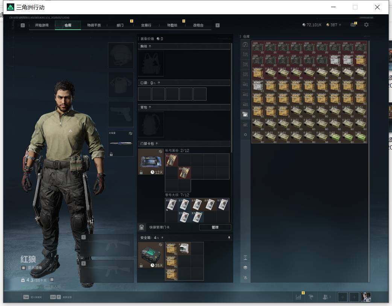Select primary weapon slot 2
The image size is (392, 306).
pos(108,271)
